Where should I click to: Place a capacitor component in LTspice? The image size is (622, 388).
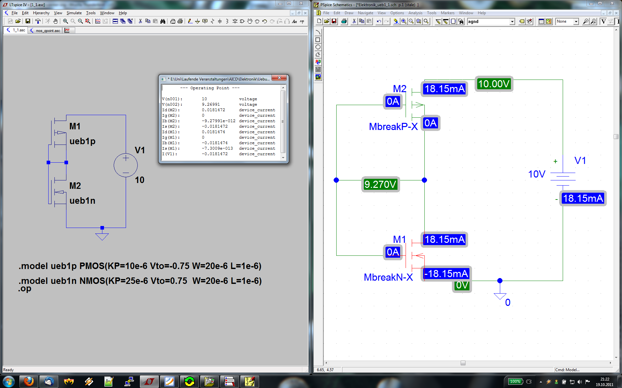tap(220, 21)
